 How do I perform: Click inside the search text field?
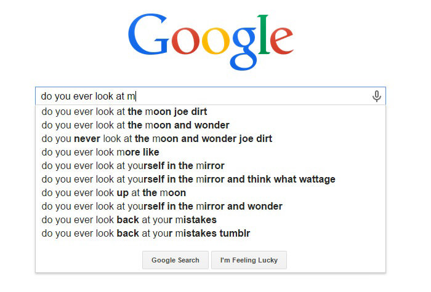pyautogui.click(x=211, y=96)
